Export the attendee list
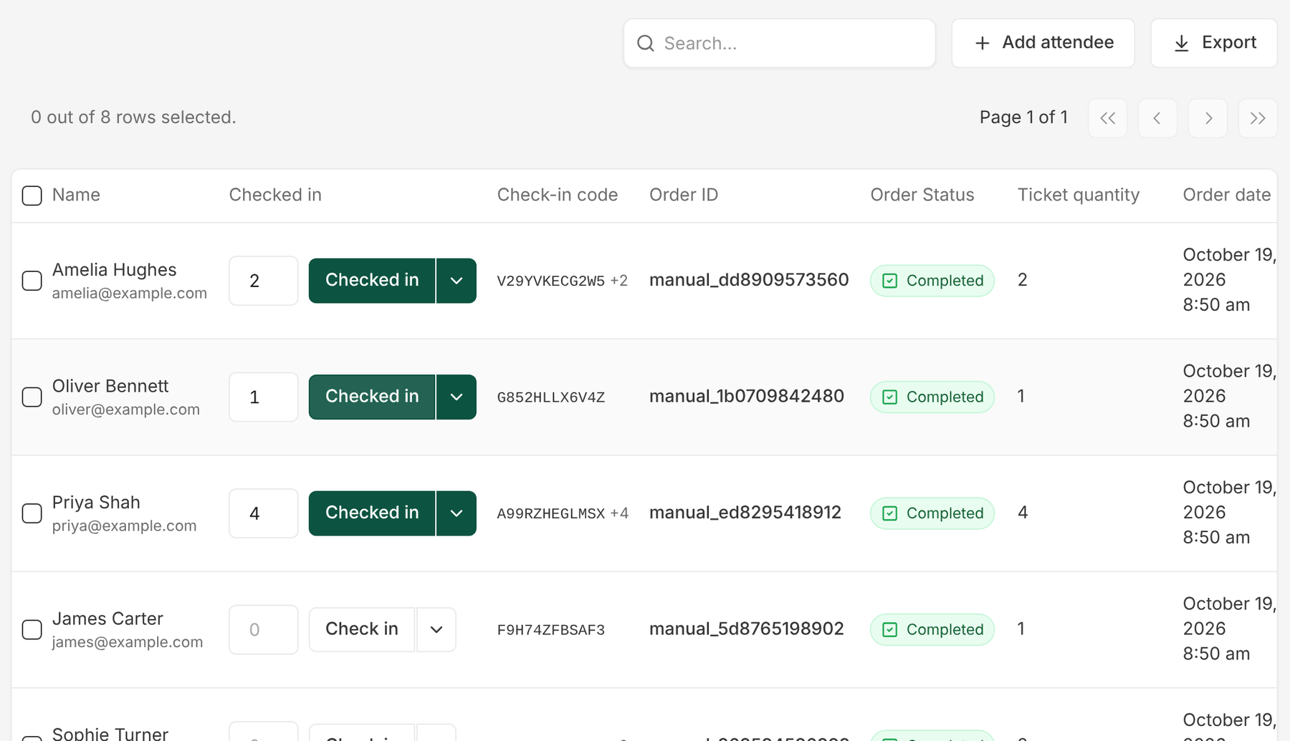1290x741 pixels. tap(1214, 43)
